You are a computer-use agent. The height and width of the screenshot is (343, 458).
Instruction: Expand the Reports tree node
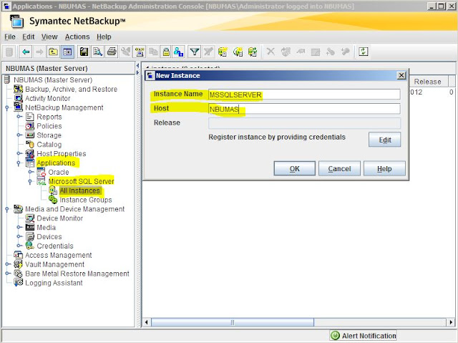pos(19,117)
